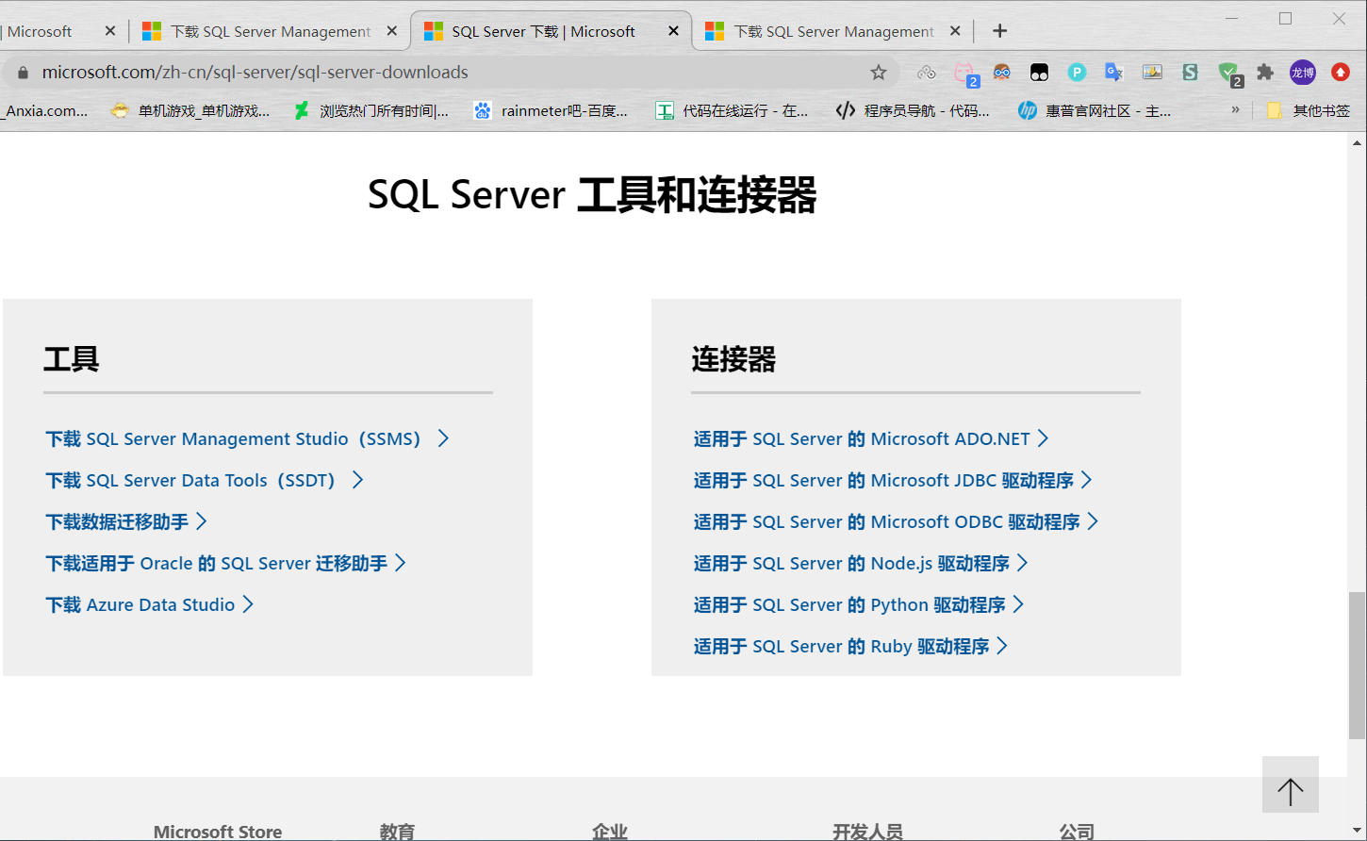Open the green shield extension showing badge 2
Screen dimensions: 1367x841
click(1227, 72)
